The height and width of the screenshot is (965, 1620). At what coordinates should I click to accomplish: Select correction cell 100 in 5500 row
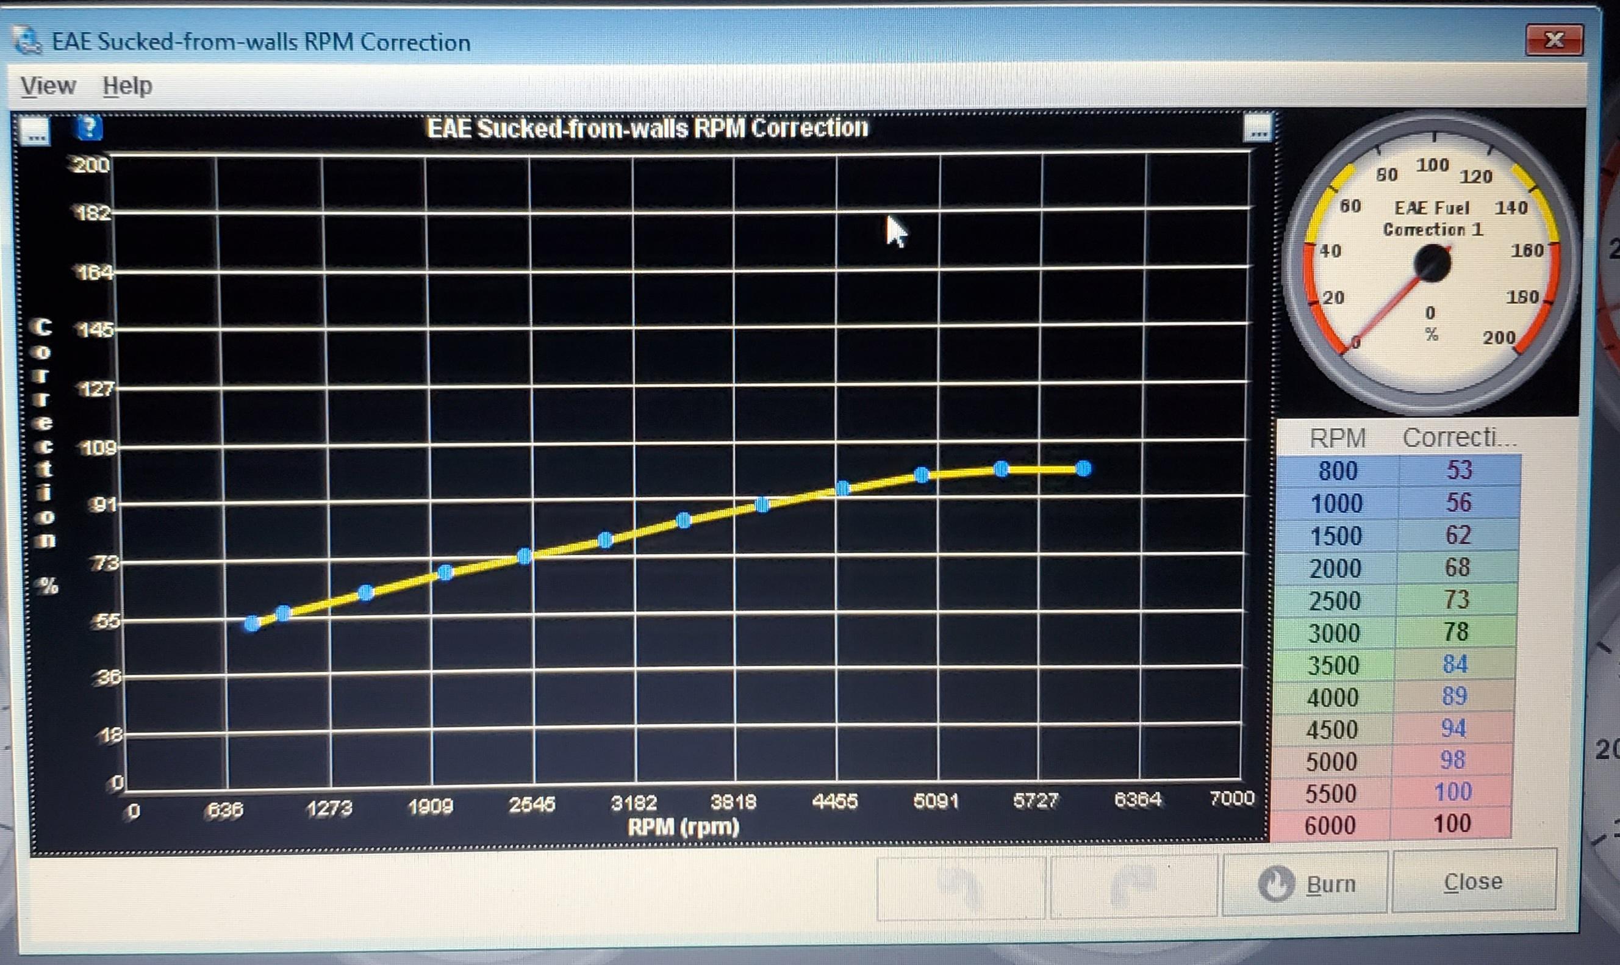point(1453,791)
